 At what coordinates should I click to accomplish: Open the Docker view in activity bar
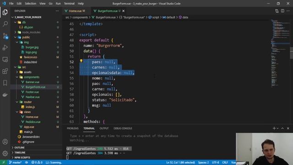coord(5,95)
